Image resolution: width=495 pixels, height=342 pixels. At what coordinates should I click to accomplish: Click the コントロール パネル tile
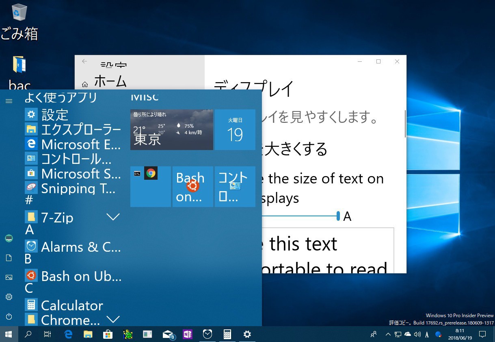235,187
